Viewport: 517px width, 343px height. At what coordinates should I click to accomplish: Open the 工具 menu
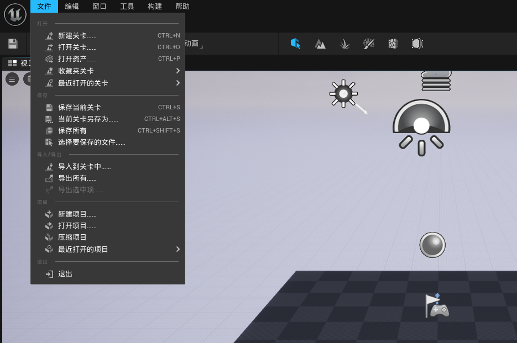click(127, 6)
